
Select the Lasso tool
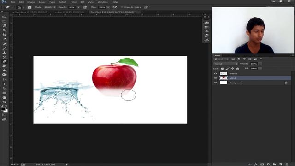tap(4, 26)
